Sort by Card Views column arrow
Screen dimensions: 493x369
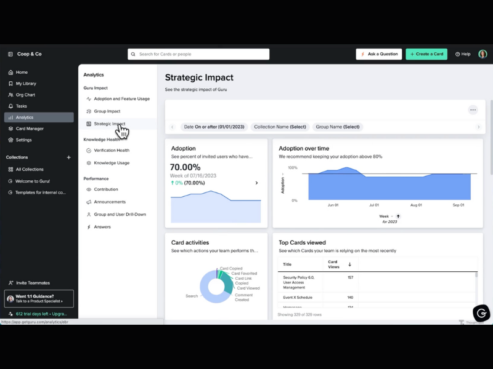(x=349, y=264)
